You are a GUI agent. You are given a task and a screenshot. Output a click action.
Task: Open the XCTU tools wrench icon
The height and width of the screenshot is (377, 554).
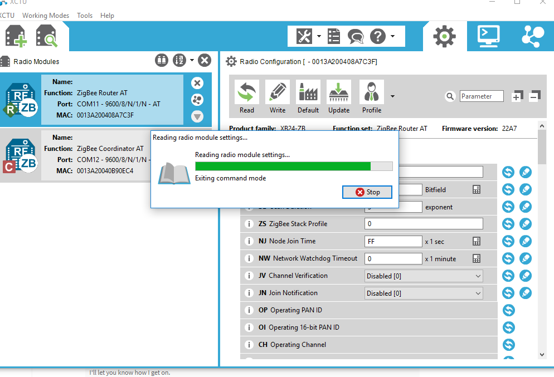coord(304,36)
